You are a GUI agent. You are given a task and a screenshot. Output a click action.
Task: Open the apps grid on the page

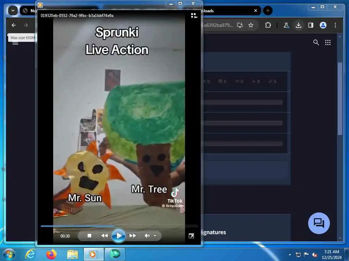(x=328, y=42)
